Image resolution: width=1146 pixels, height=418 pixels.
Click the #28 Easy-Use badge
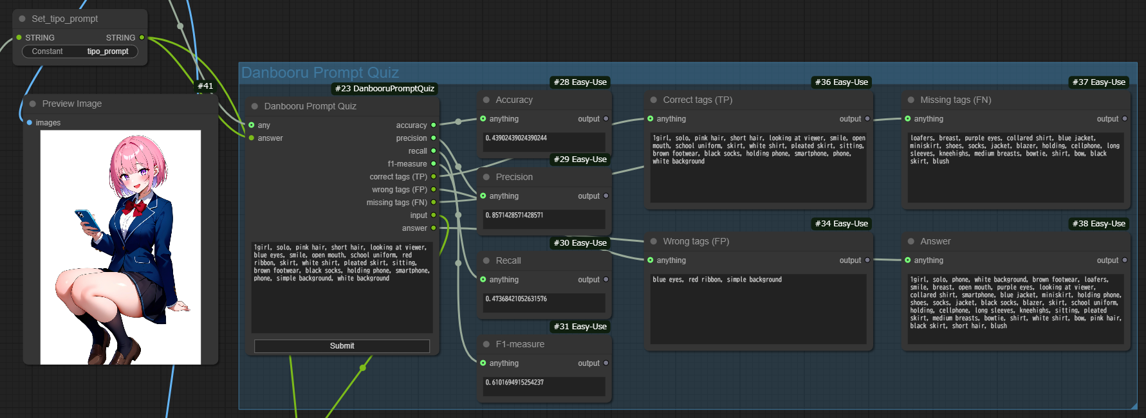point(580,82)
